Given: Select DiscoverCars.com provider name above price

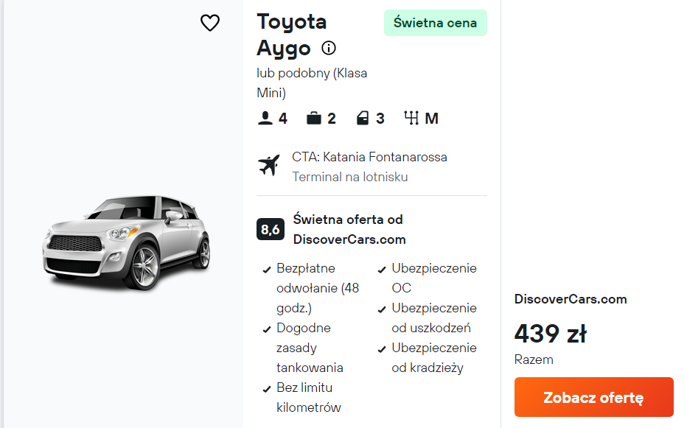Looking at the screenshot, I should 571,299.
